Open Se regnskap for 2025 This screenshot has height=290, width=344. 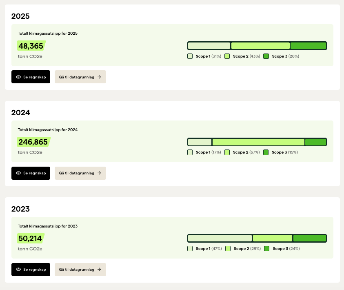pos(31,77)
